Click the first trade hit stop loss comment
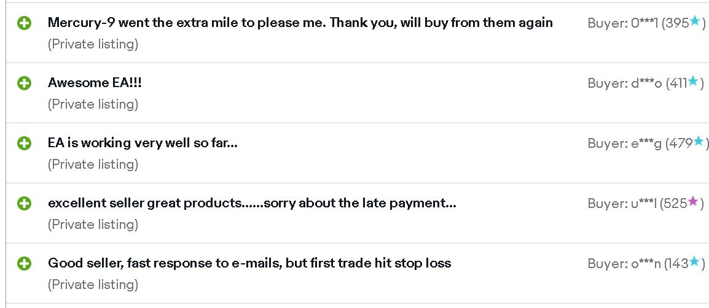The height and width of the screenshot is (308, 709). [x=249, y=263]
